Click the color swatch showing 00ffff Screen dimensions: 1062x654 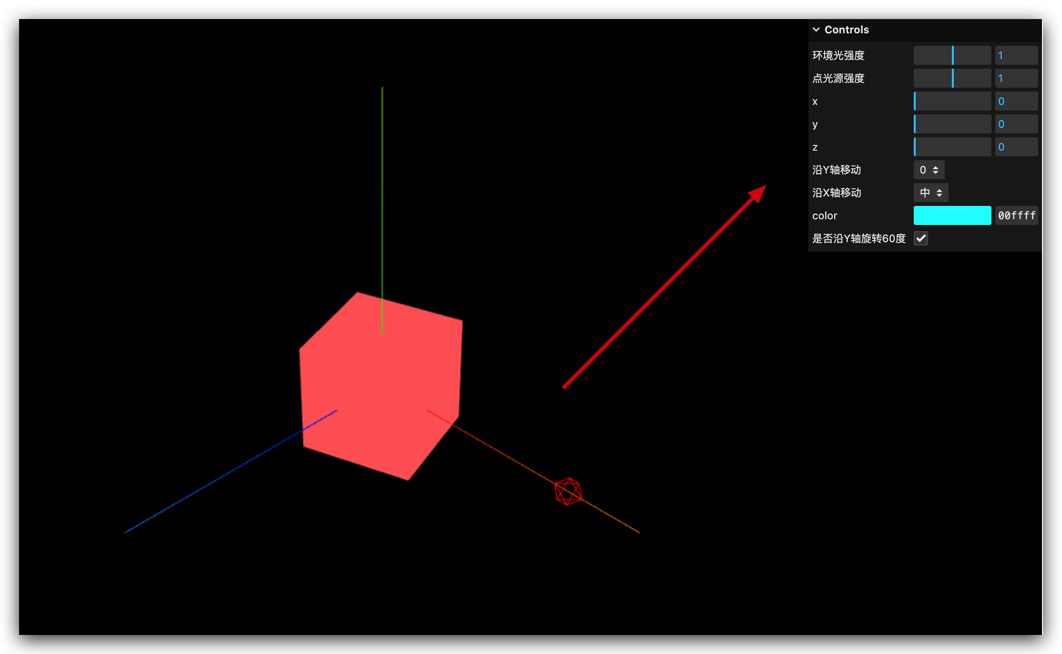pyautogui.click(x=951, y=215)
